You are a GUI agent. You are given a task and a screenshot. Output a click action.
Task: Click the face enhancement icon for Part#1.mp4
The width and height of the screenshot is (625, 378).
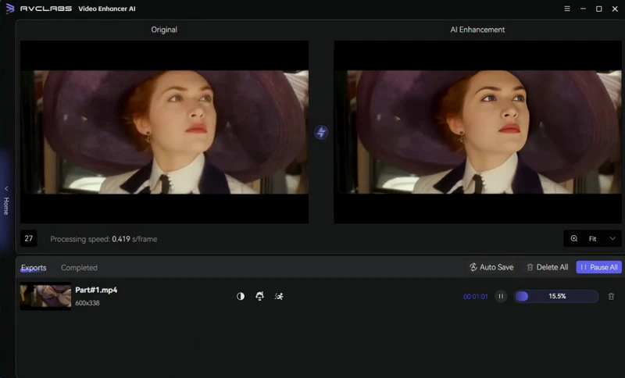(259, 296)
